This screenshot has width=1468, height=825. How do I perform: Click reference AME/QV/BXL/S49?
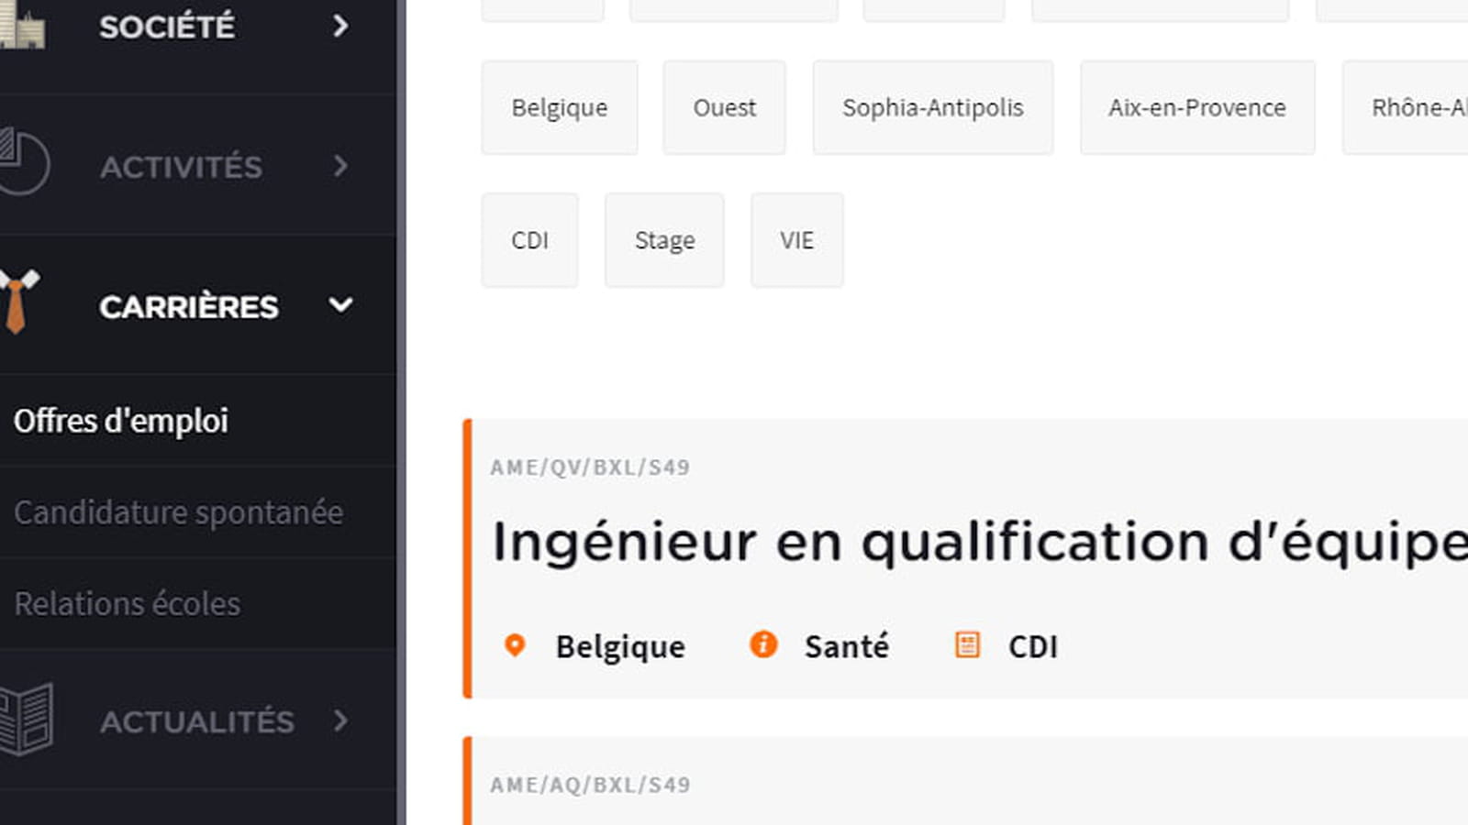pos(590,467)
